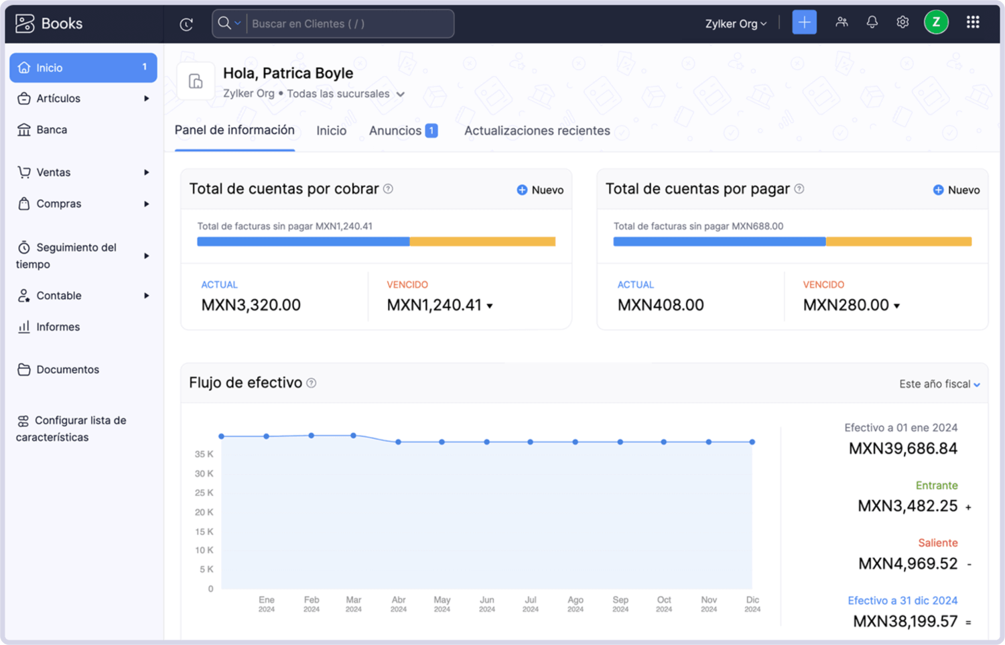Open the apps grid icon
This screenshot has width=1005, height=645.
click(972, 22)
